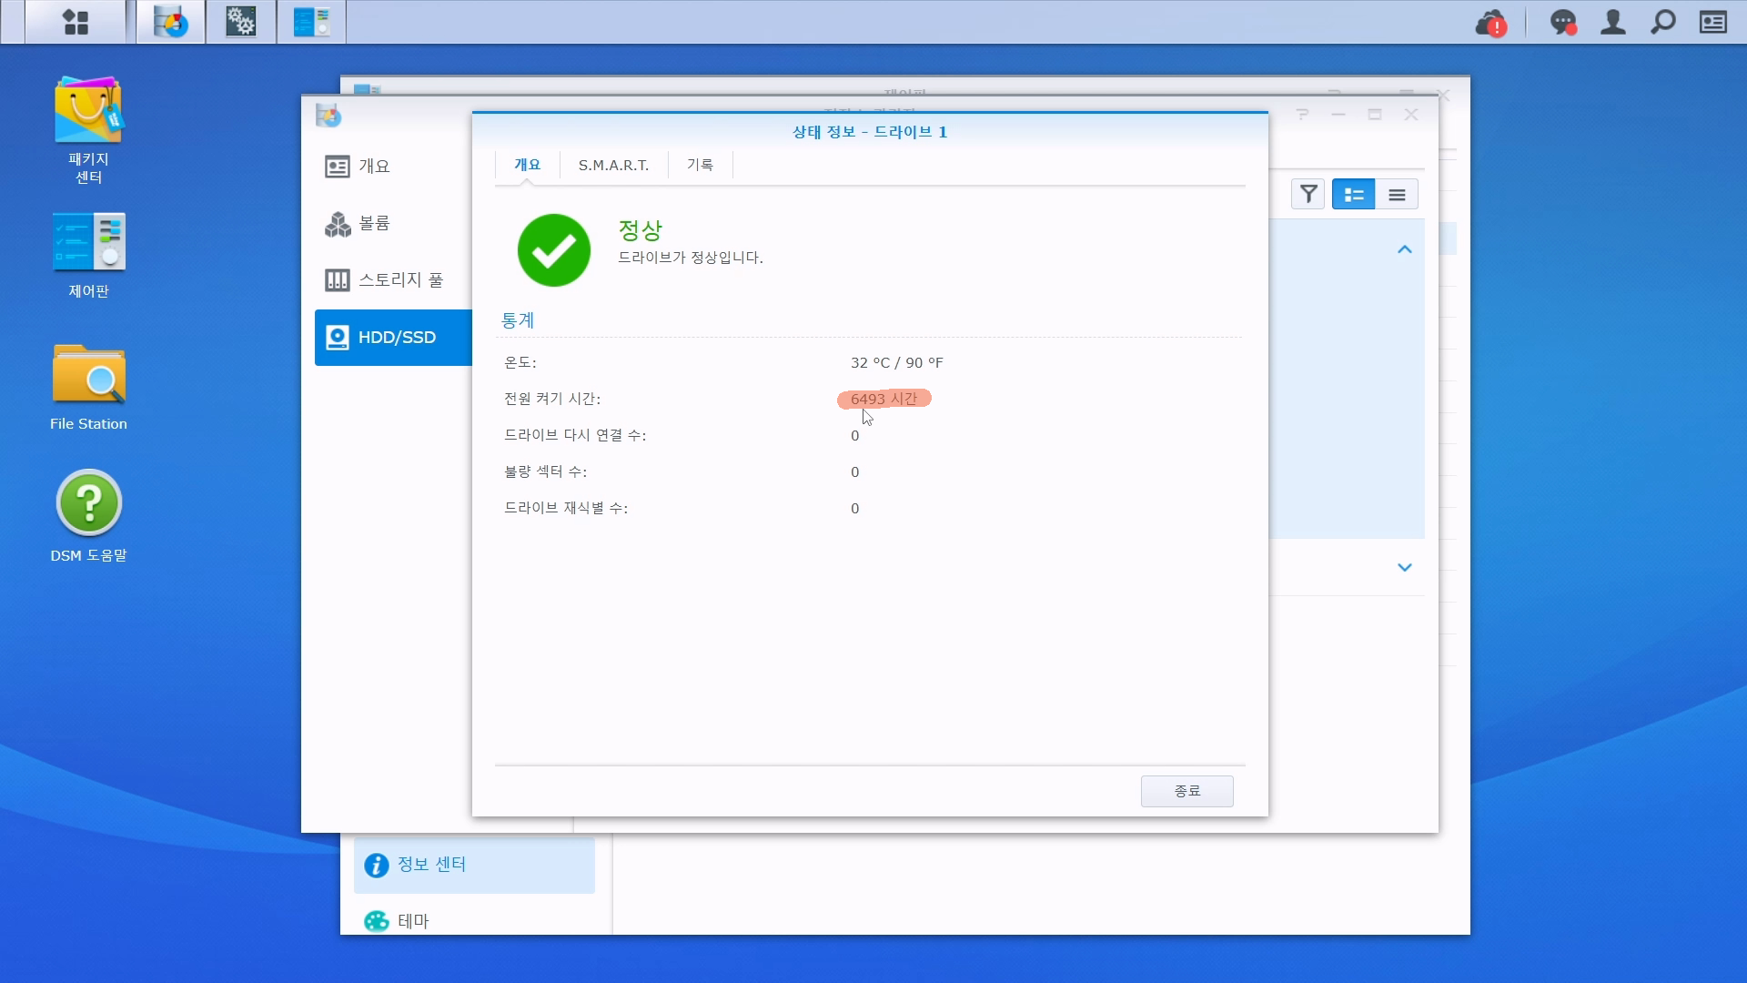Image resolution: width=1747 pixels, height=983 pixels.
Task: Open the user account options icon
Action: [1612, 22]
